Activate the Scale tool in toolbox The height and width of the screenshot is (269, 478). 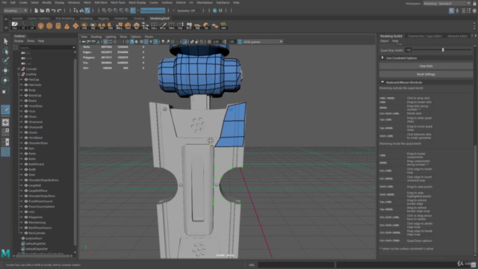click(5, 90)
